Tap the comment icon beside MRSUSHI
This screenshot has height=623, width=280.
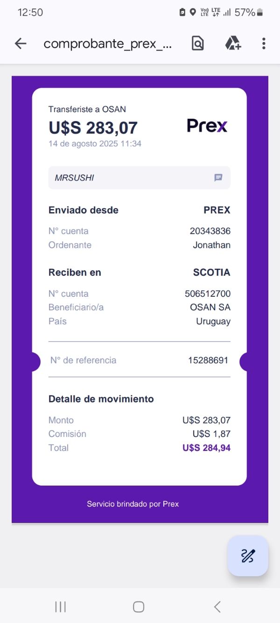click(x=218, y=178)
